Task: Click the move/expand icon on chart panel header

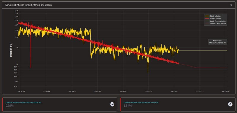Action: click(231, 5)
